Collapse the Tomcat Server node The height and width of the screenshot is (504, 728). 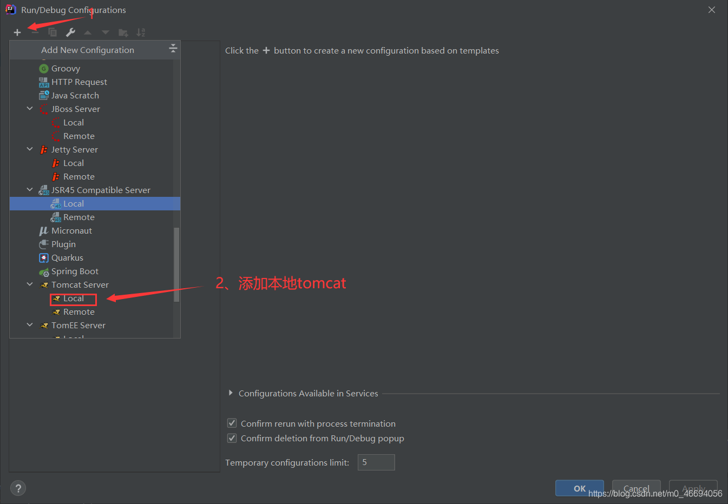tap(30, 284)
